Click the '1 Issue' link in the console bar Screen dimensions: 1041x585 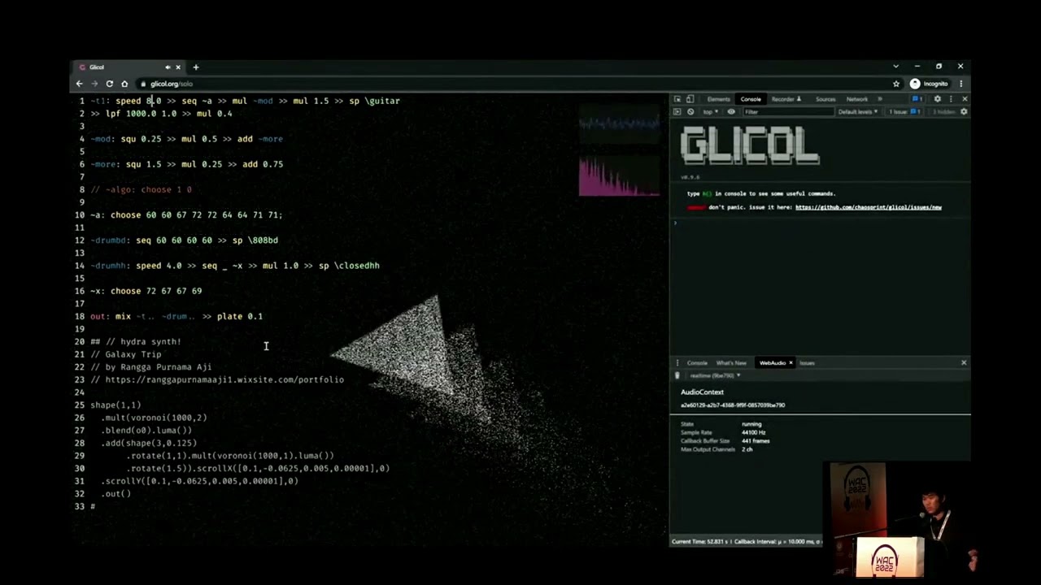(903, 111)
